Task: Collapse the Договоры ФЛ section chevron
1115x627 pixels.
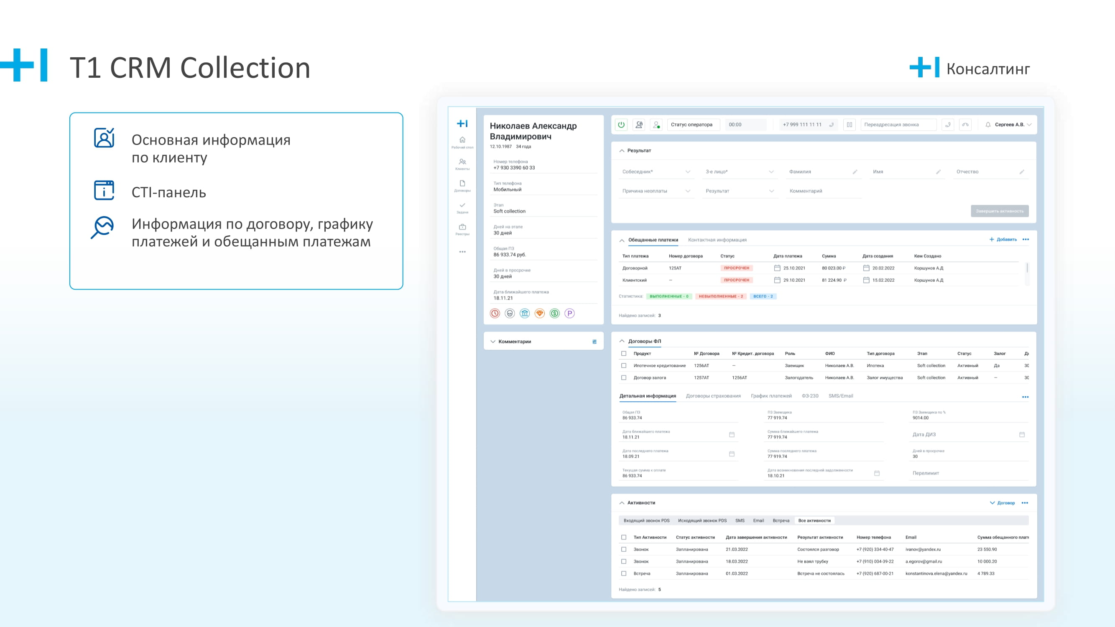Action: pos(622,342)
